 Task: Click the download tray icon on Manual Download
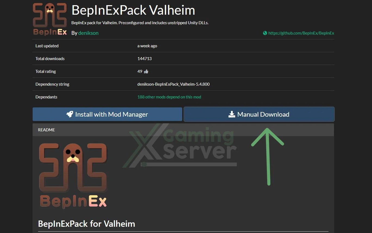pyautogui.click(x=232, y=114)
